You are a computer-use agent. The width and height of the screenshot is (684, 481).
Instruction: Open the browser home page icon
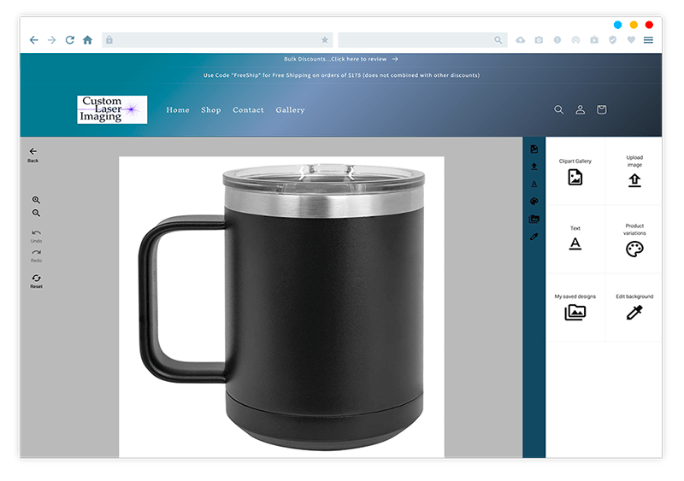(x=88, y=40)
